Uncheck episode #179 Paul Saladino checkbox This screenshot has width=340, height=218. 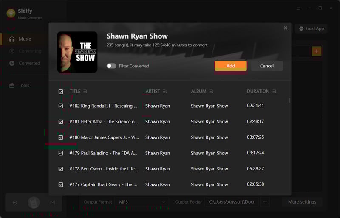(61, 153)
